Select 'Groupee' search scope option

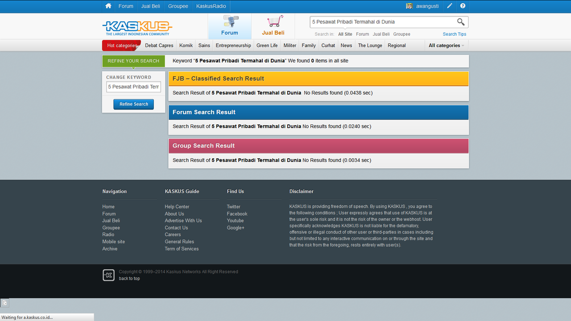[401, 34]
